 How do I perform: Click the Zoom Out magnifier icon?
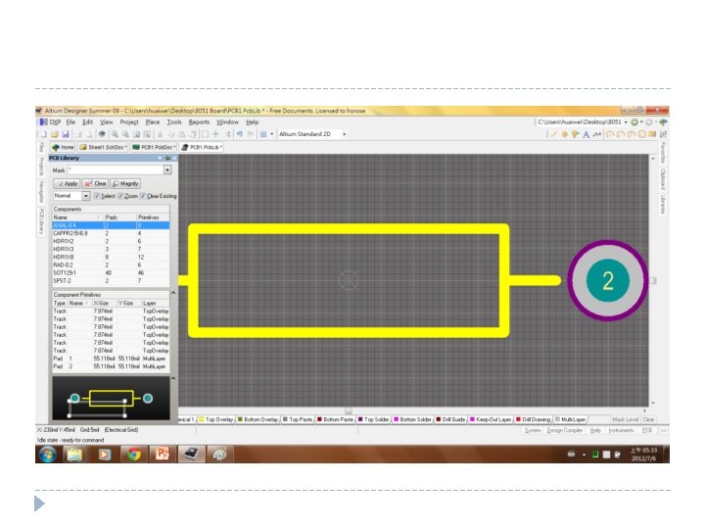tap(125, 134)
